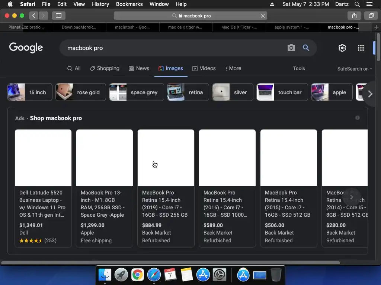Open Spotlight search in menu bar

[357, 4]
